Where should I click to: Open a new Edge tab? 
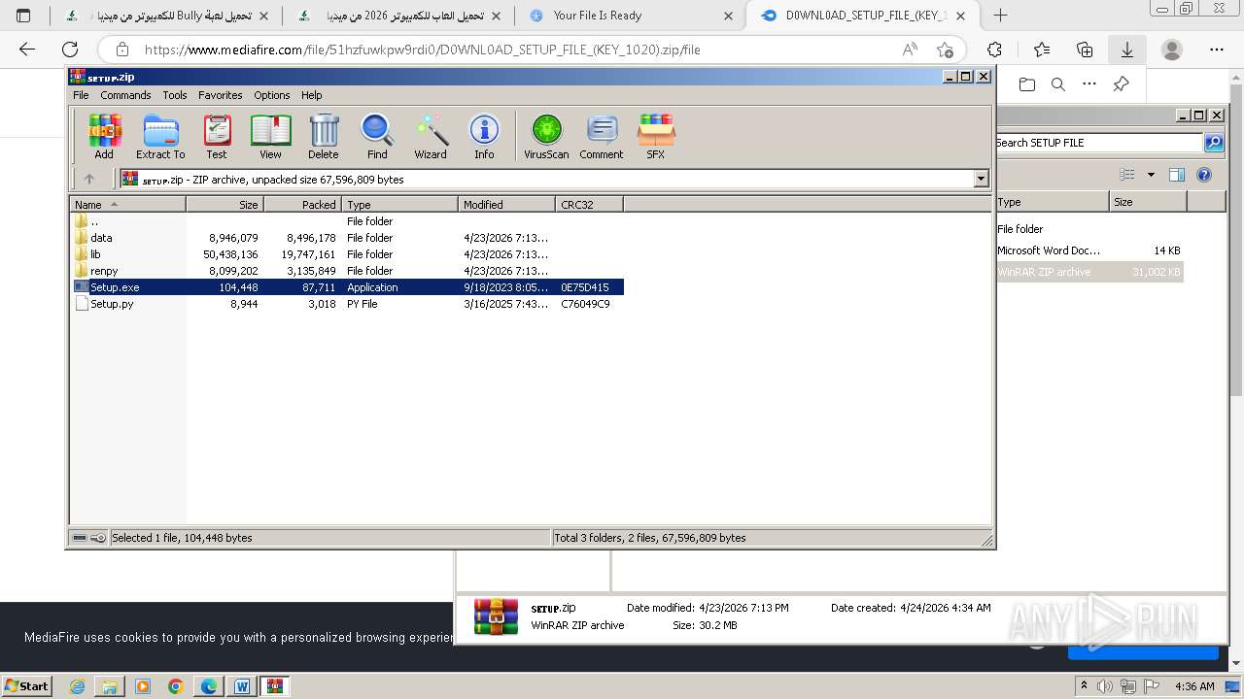point(1000,16)
